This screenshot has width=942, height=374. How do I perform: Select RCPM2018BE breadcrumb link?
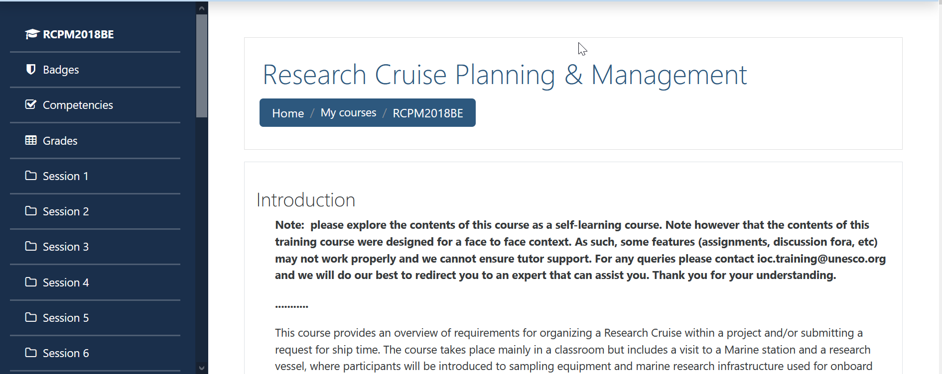click(428, 113)
